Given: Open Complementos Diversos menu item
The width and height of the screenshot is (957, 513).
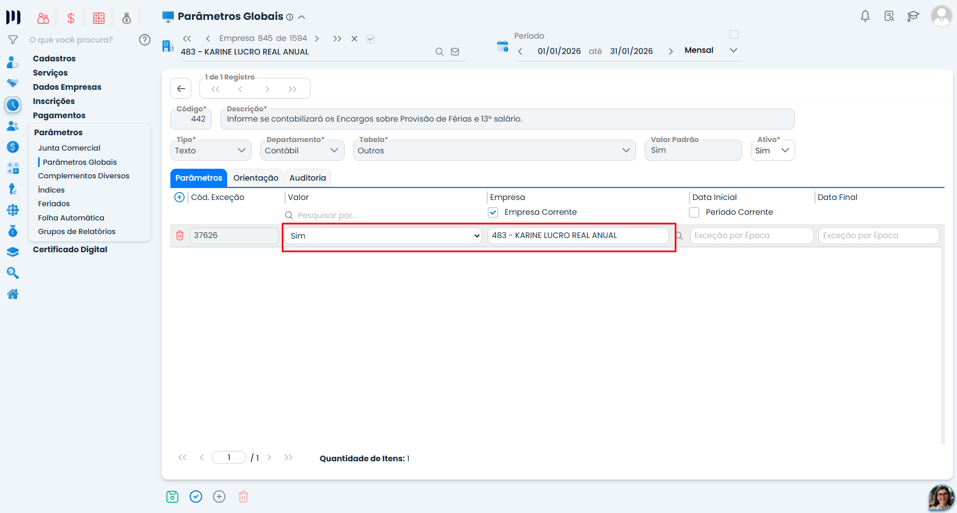Looking at the screenshot, I should (x=83, y=176).
